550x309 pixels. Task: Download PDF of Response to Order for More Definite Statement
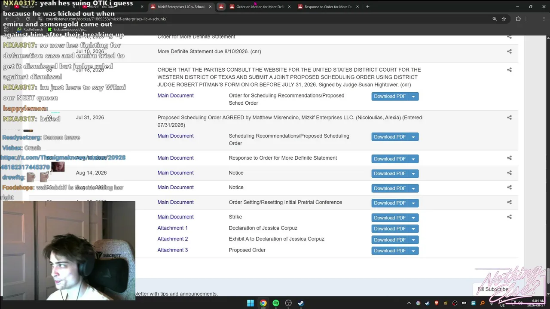tap(390, 159)
